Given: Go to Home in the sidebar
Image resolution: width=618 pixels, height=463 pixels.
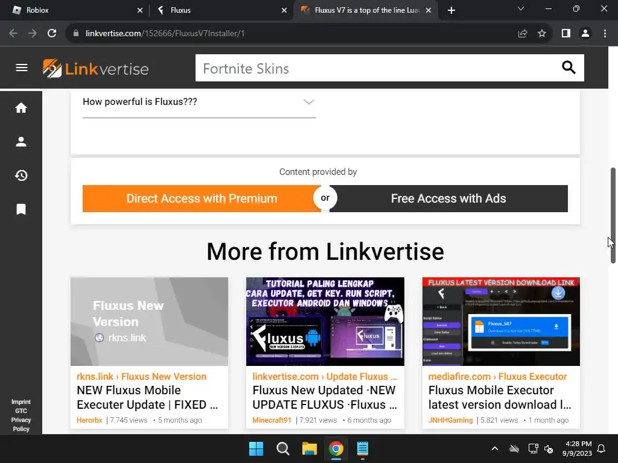Looking at the screenshot, I should (x=21, y=108).
